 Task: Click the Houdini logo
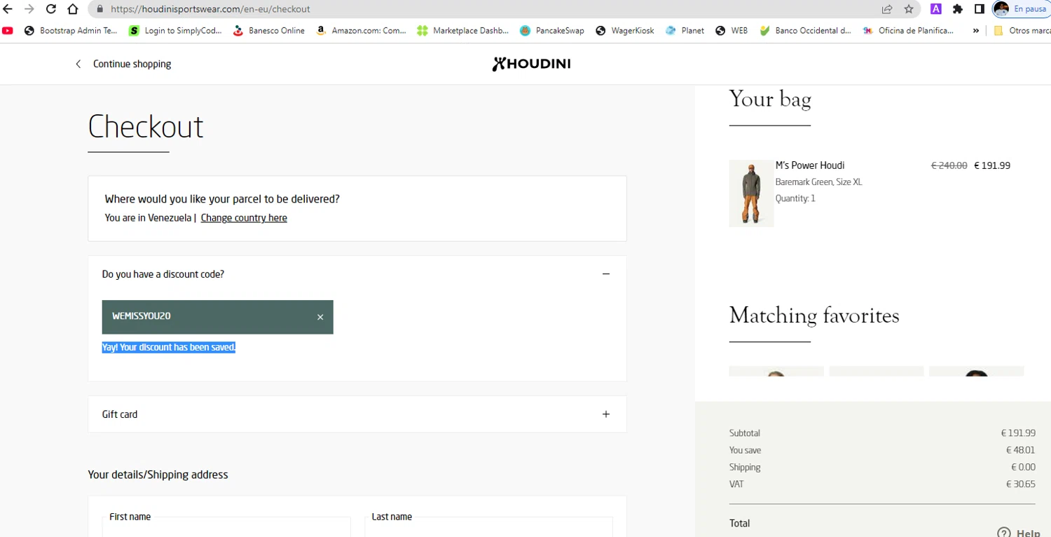click(531, 64)
